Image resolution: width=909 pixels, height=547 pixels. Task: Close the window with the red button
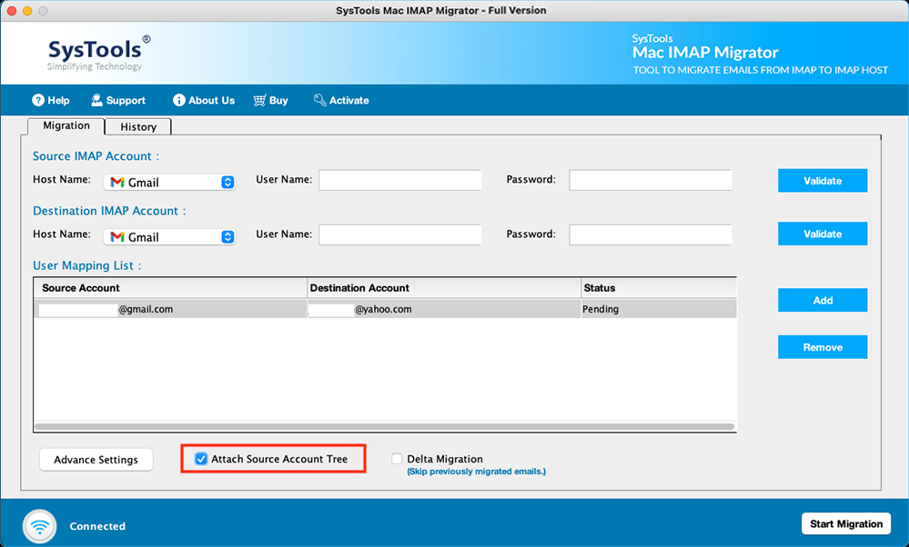click(x=12, y=11)
